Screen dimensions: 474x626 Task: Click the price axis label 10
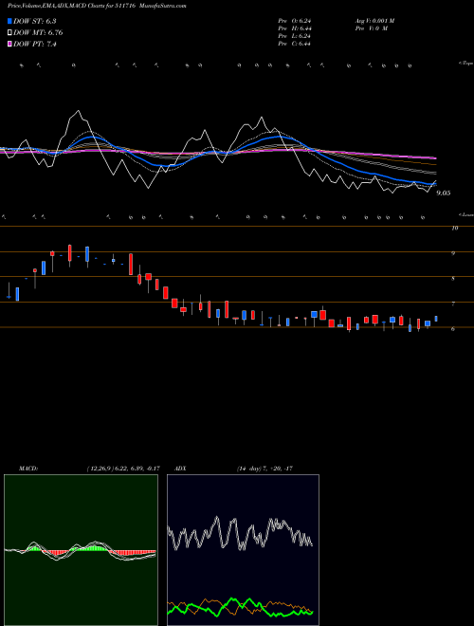coord(454,229)
